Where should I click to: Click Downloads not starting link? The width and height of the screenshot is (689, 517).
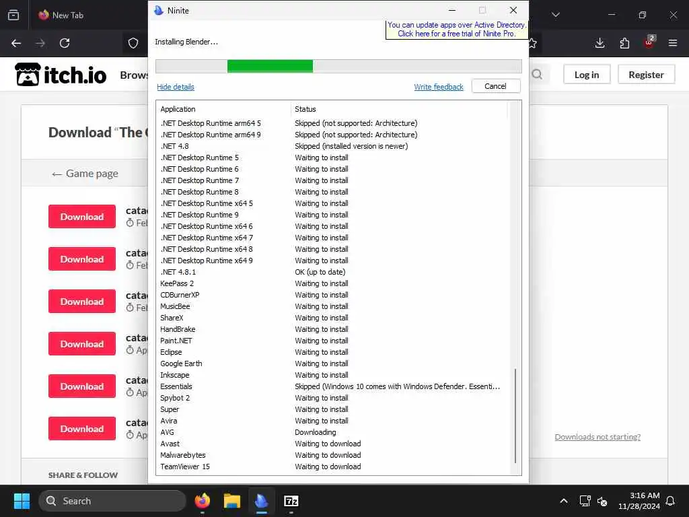(x=597, y=437)
